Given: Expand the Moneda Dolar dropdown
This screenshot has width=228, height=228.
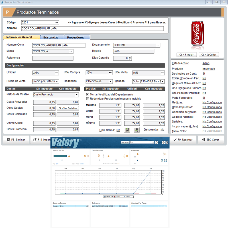Looking at the screenshot, I should click(x=162, y=81).
